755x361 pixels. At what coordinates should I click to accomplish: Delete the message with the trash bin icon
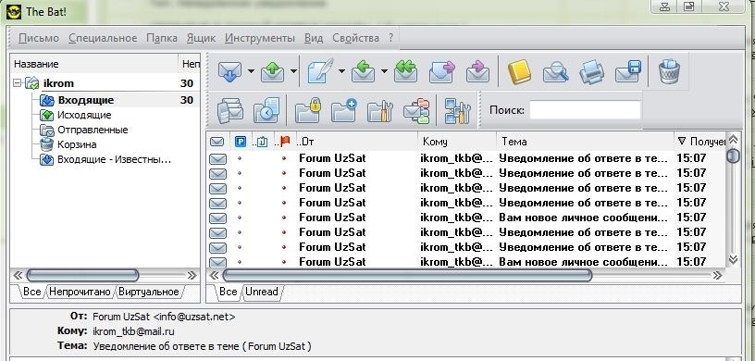coord(669,71)
